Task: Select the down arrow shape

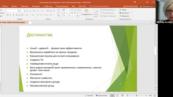Action: (x=75, y=13)
